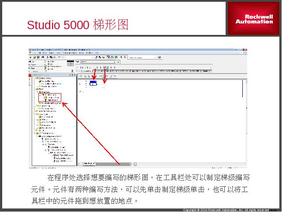The height and width of the screenshot is (212, 282).
Task: Select the Rung element in instruction toolbar
Action: coord(82,68)
